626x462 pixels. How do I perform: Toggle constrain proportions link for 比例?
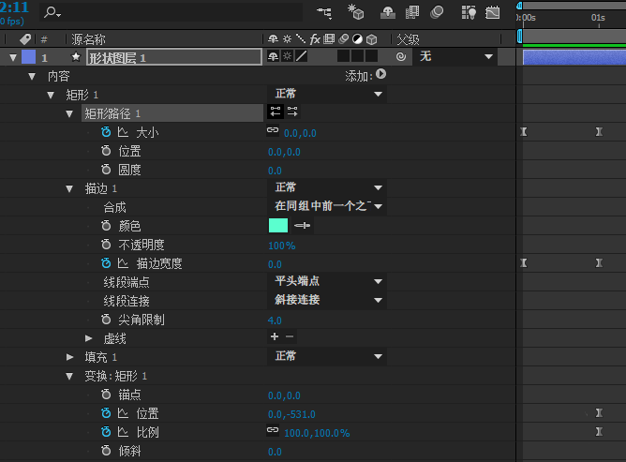(x=273, y=431)
